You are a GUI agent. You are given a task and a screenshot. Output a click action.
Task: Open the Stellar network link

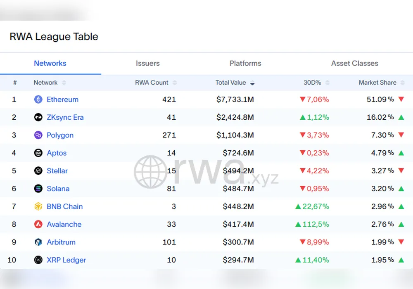[57, 171]
